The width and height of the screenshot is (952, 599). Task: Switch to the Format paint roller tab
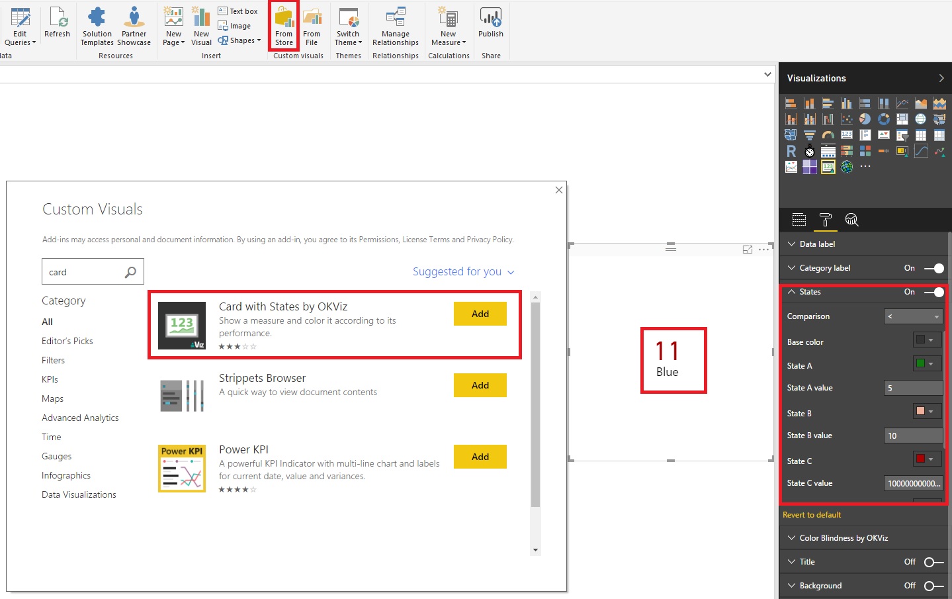[x=825, y=220]
